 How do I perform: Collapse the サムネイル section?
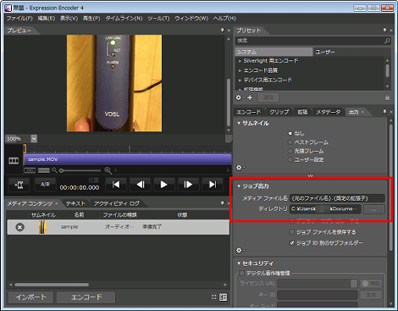click(239, 123)
